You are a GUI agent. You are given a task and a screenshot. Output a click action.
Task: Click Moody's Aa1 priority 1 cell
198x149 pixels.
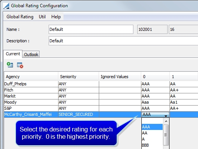point(184,102)
